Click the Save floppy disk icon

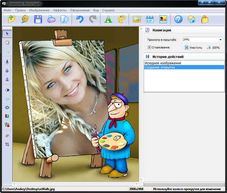(x=38, y=19)
